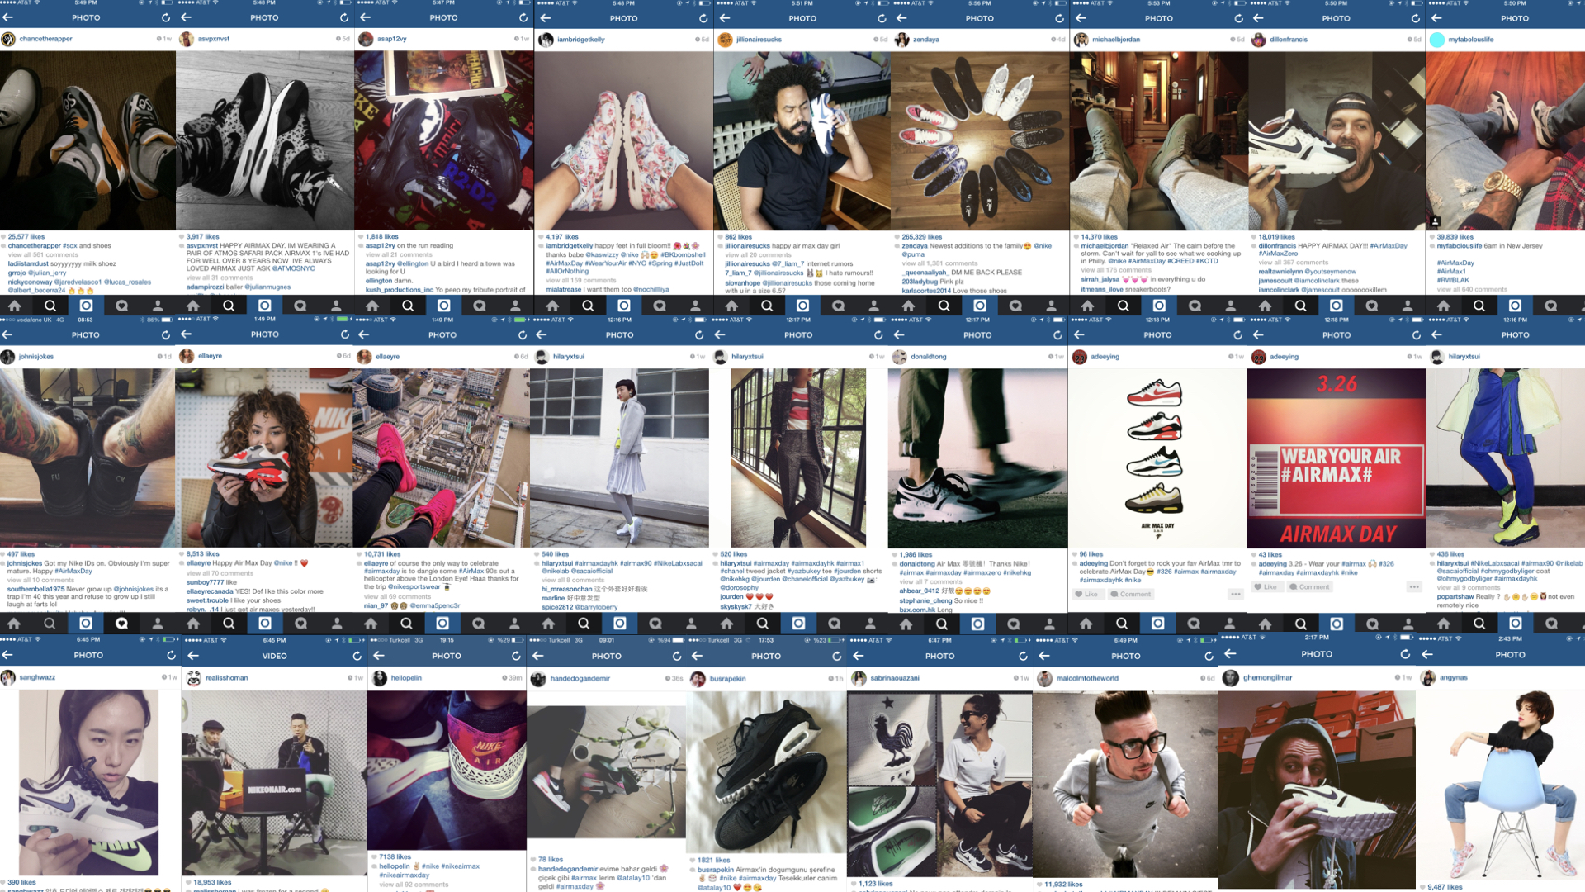This screenshot has width=1585, height=892.
Task: Tap the back arrow above sabrinaouazani's post
Action: (x=859, y=656)
